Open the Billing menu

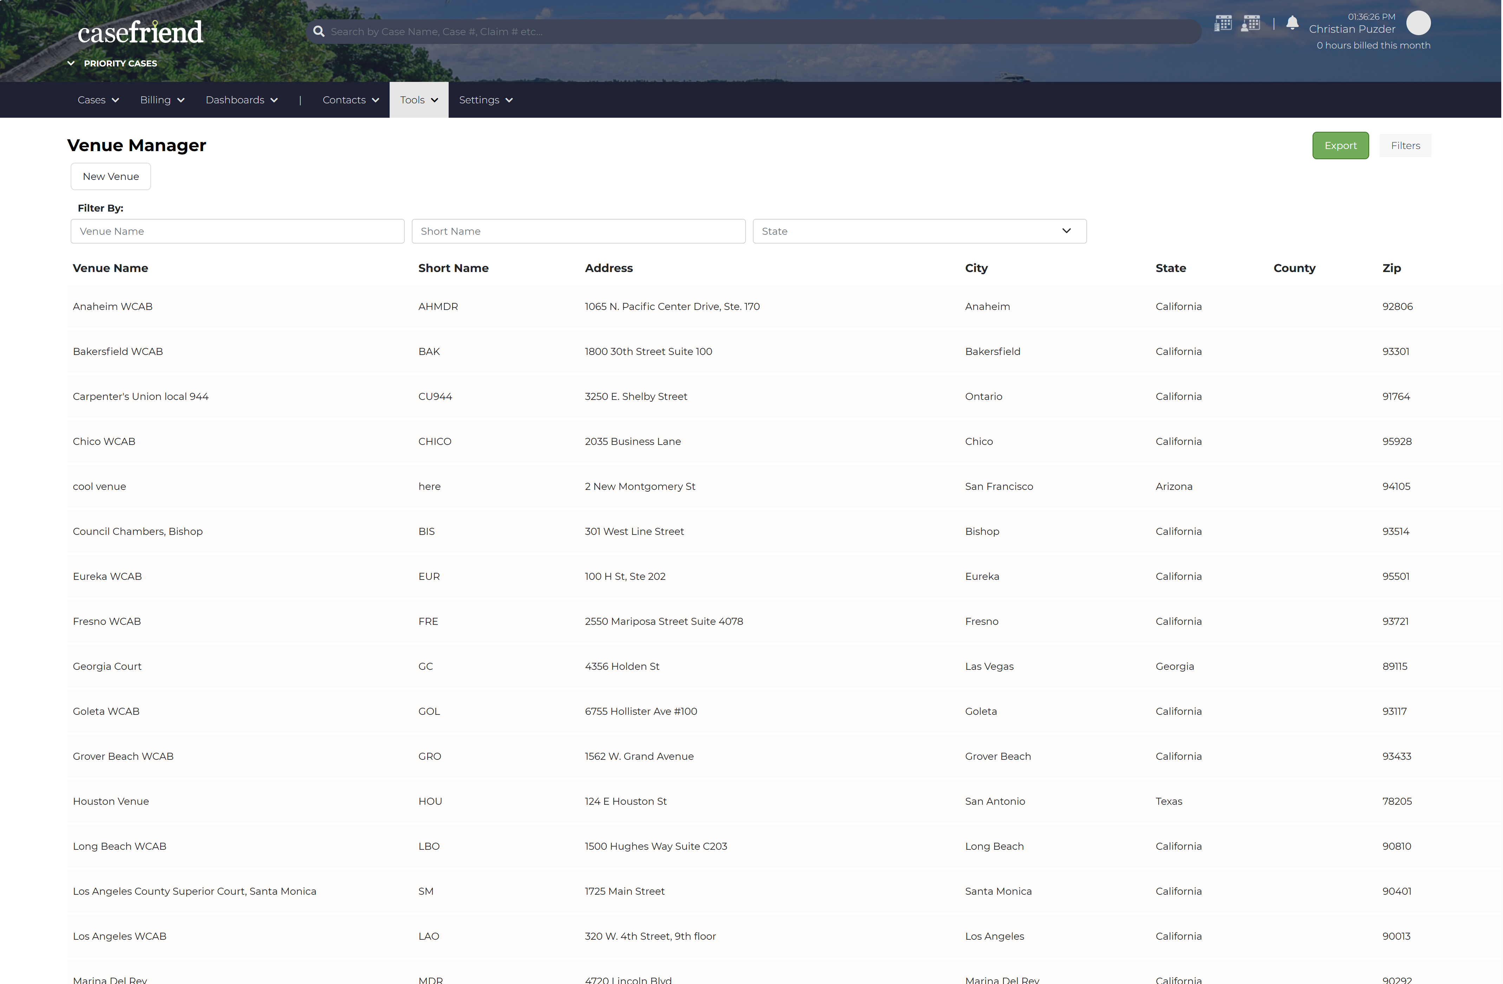click(162, 100)
